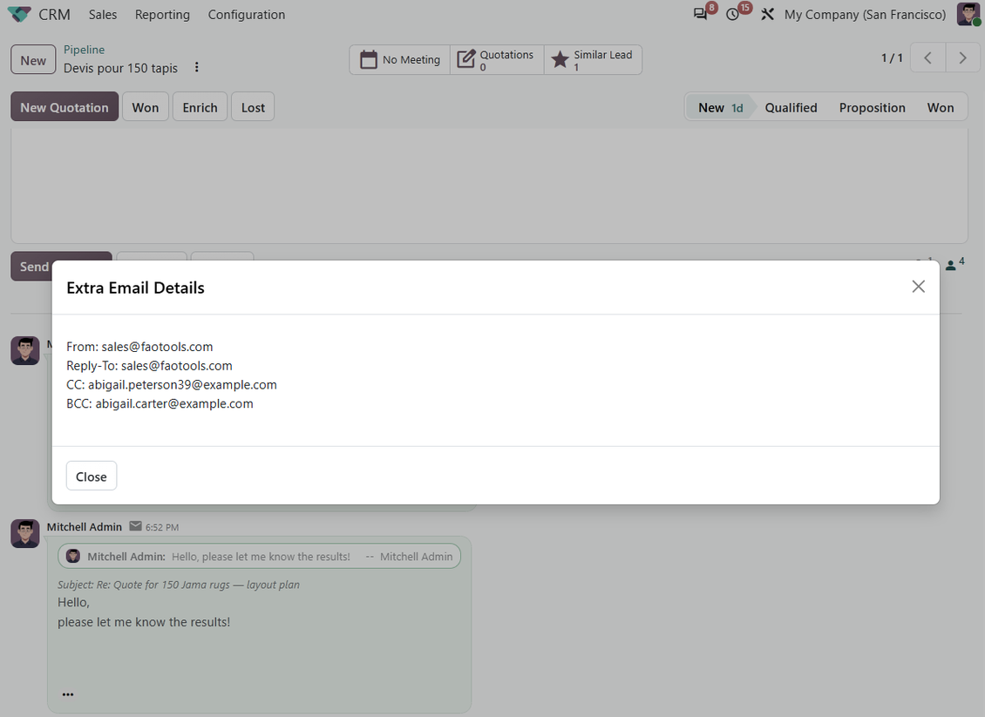
Task: Click the Send message button
Action: click(32, 267)
